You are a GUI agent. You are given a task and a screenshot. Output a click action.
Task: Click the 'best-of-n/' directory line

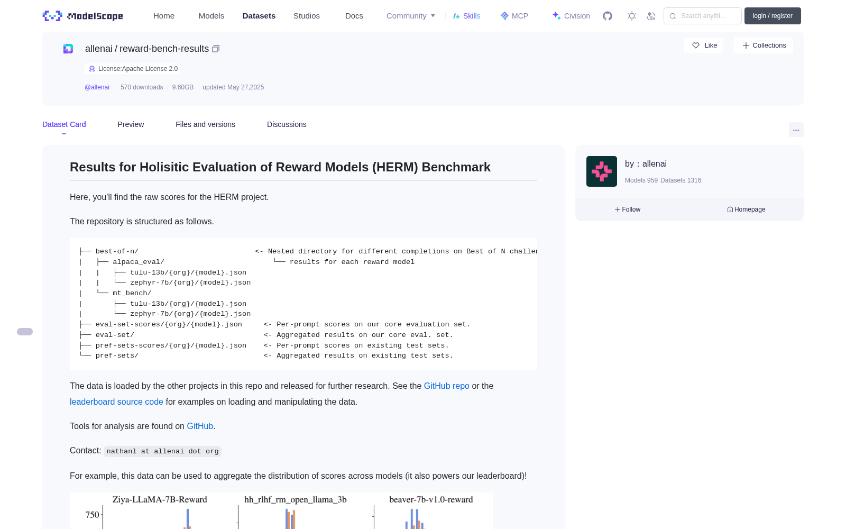click(117, 251)
